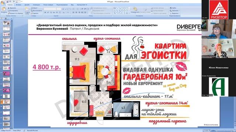236x132 pixels.
Task: Switch to Показ слайдов ribbon tab
Action: [x=48, y=5]
